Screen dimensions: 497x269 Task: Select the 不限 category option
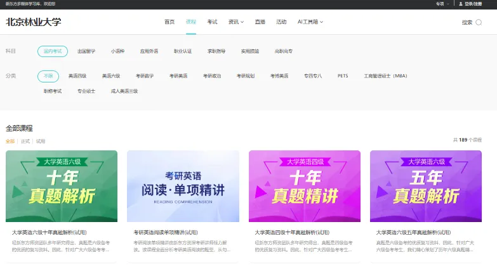tap(48, 76)
